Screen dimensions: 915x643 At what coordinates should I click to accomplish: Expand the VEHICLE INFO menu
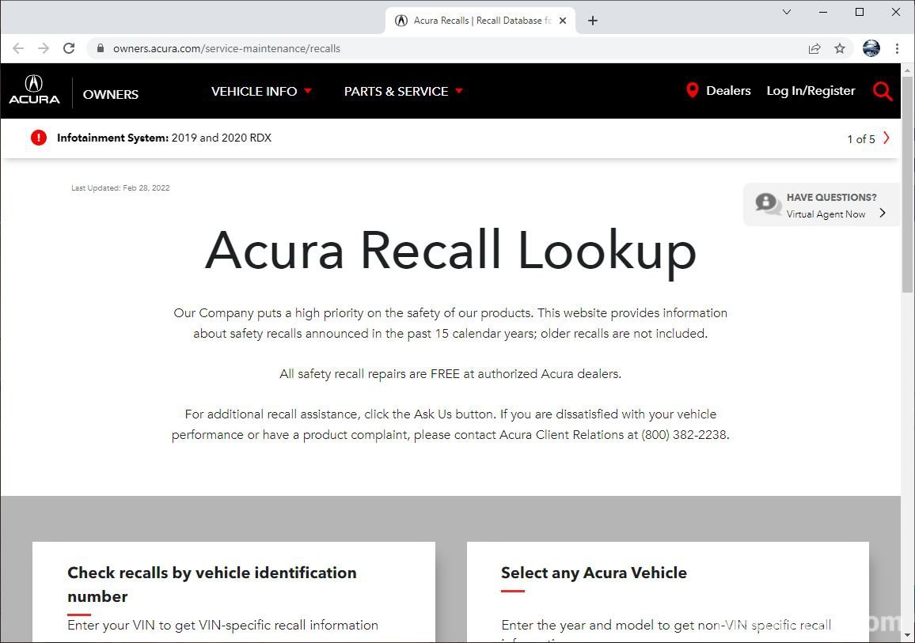(261, 92)
